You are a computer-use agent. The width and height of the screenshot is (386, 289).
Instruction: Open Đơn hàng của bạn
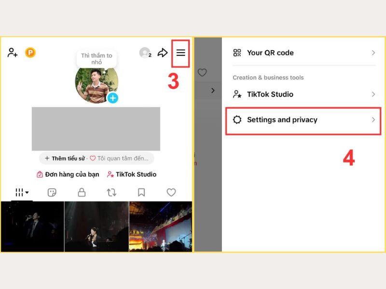pyautogui.click(x=70, y=174)
